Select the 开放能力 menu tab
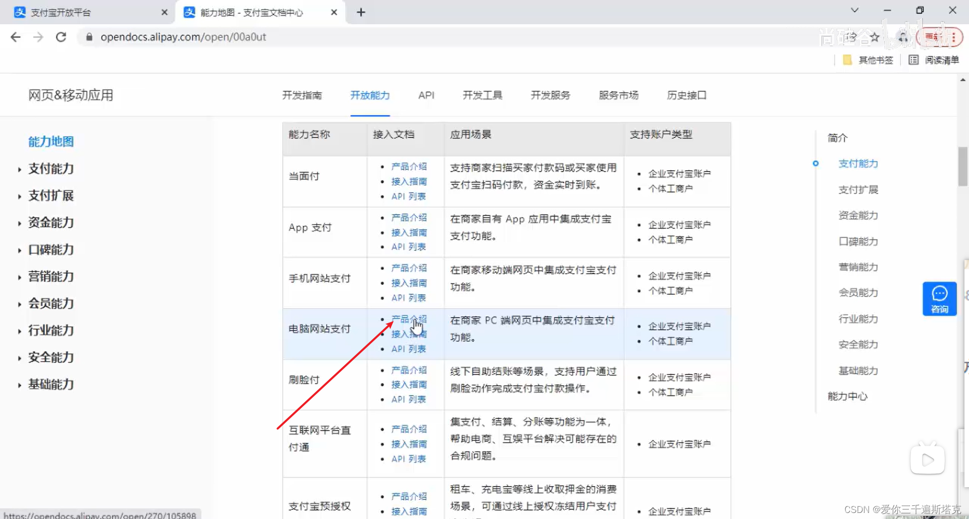Viewport: 969px width, 519px height. pos(370,95)
